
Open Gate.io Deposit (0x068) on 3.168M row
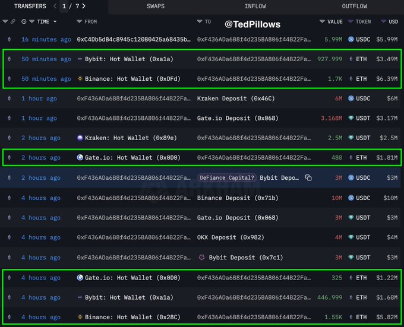tap(238, 118)
